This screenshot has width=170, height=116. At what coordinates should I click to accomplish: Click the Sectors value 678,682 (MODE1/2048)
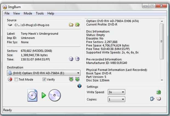coord(36,51)
